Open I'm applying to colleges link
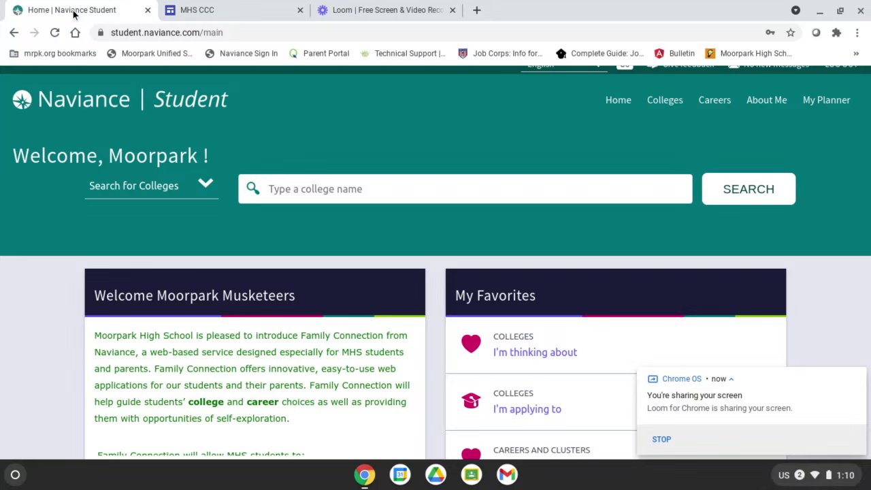871x490 pixels. [527, 409]
